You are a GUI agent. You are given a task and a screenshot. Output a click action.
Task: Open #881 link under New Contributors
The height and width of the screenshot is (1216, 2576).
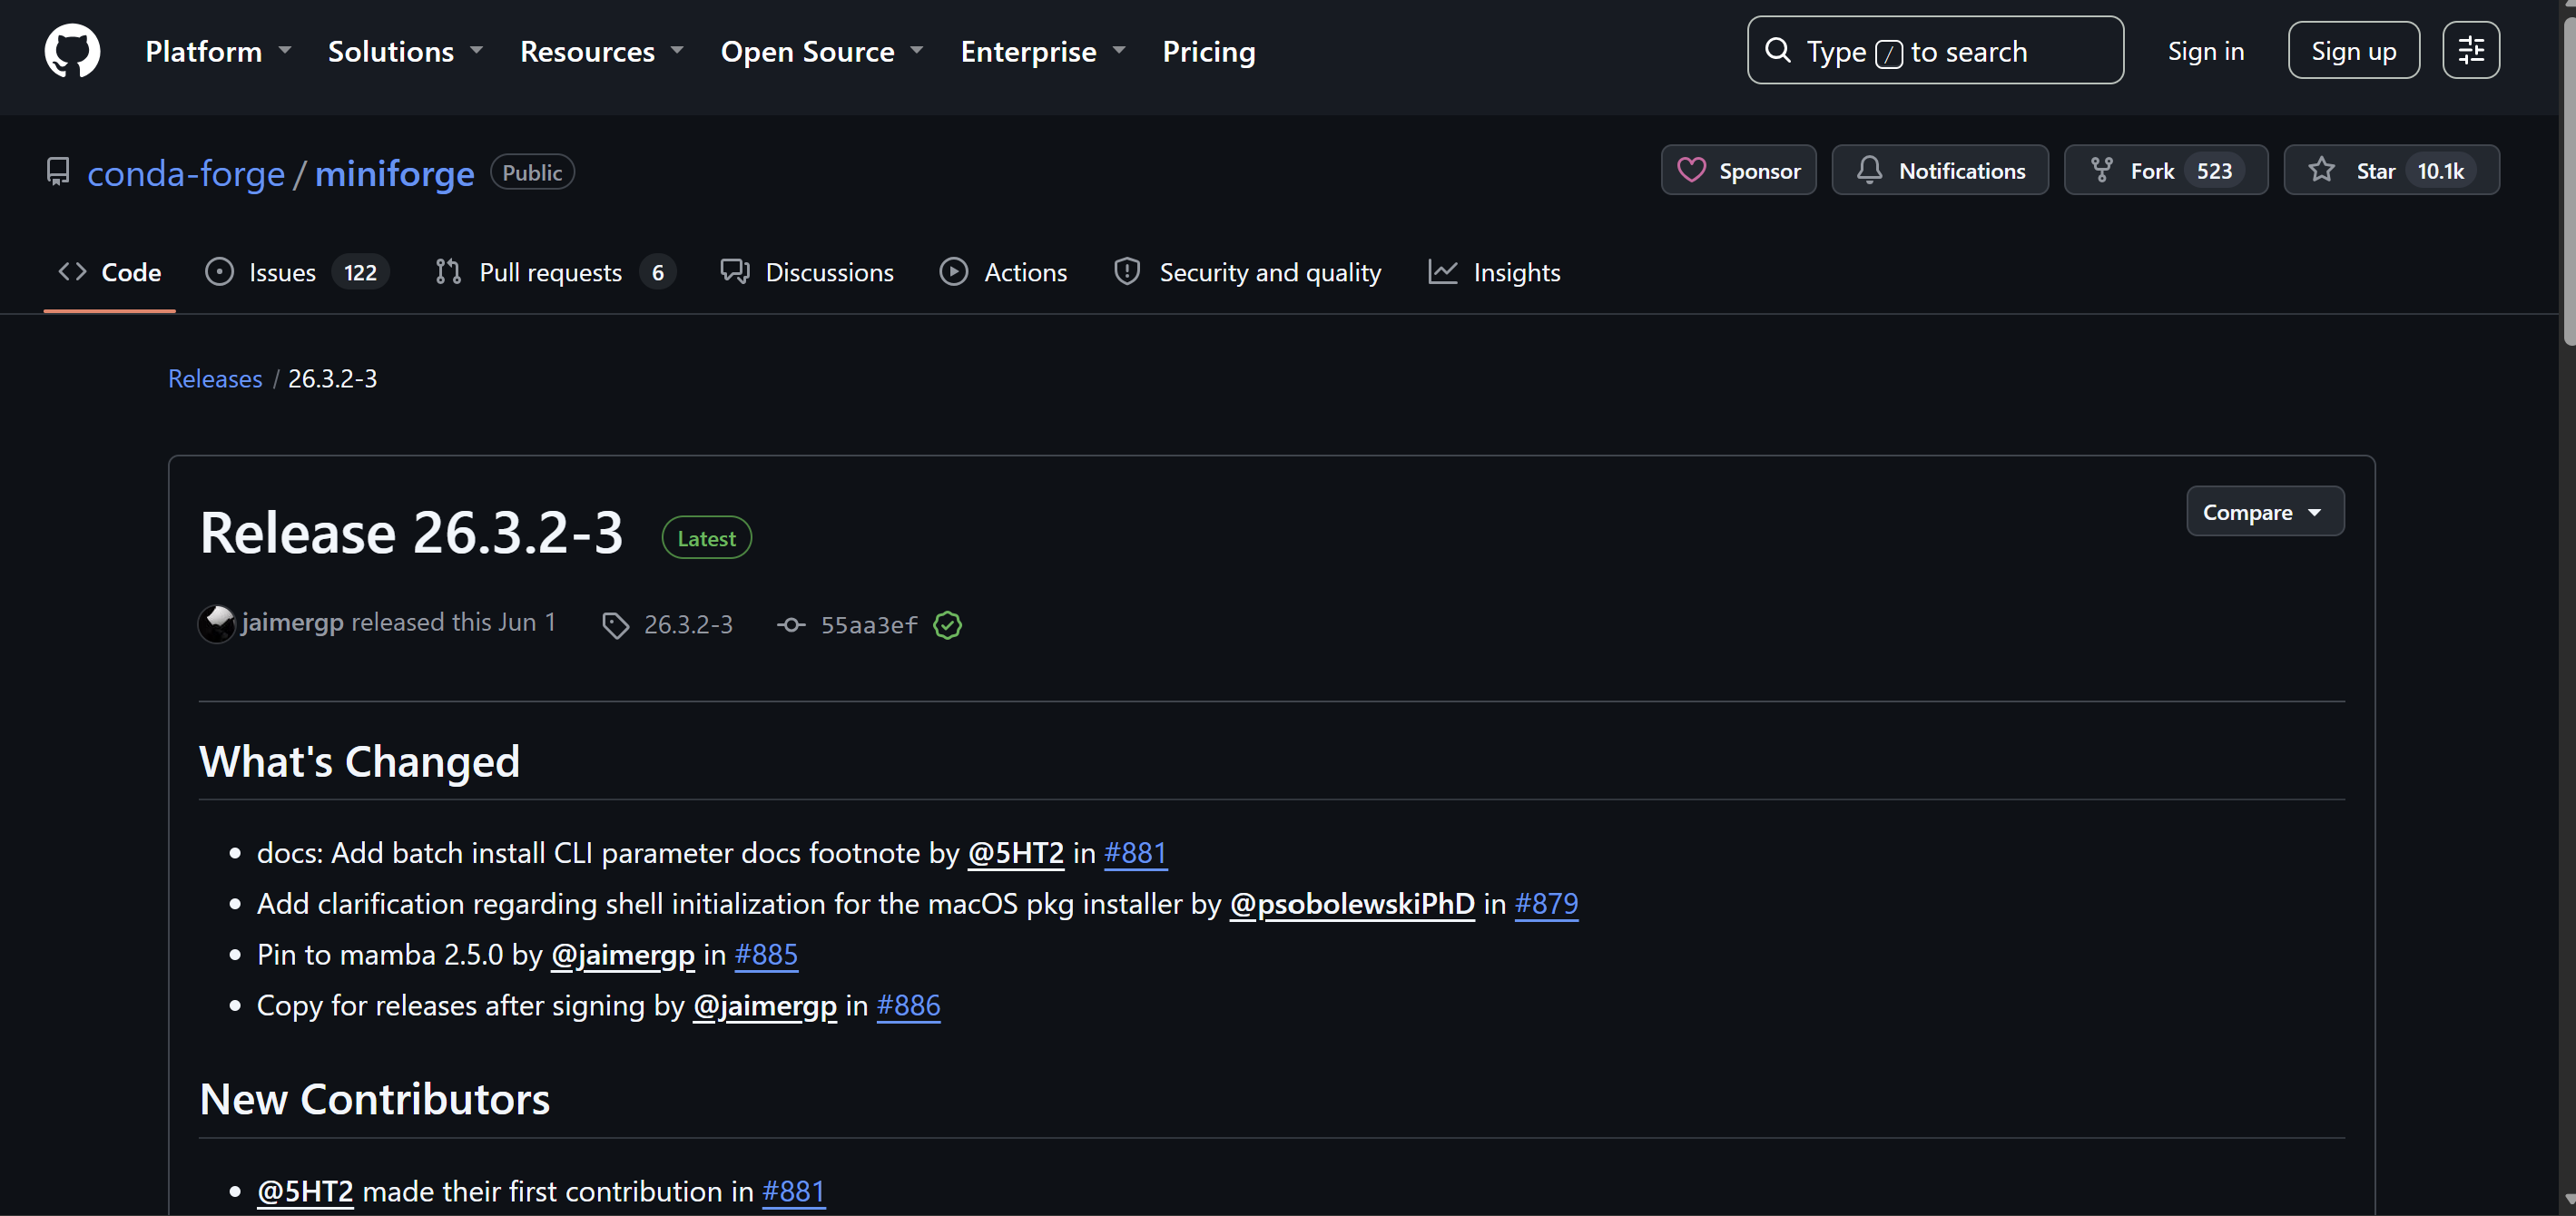coord(793,1192)
